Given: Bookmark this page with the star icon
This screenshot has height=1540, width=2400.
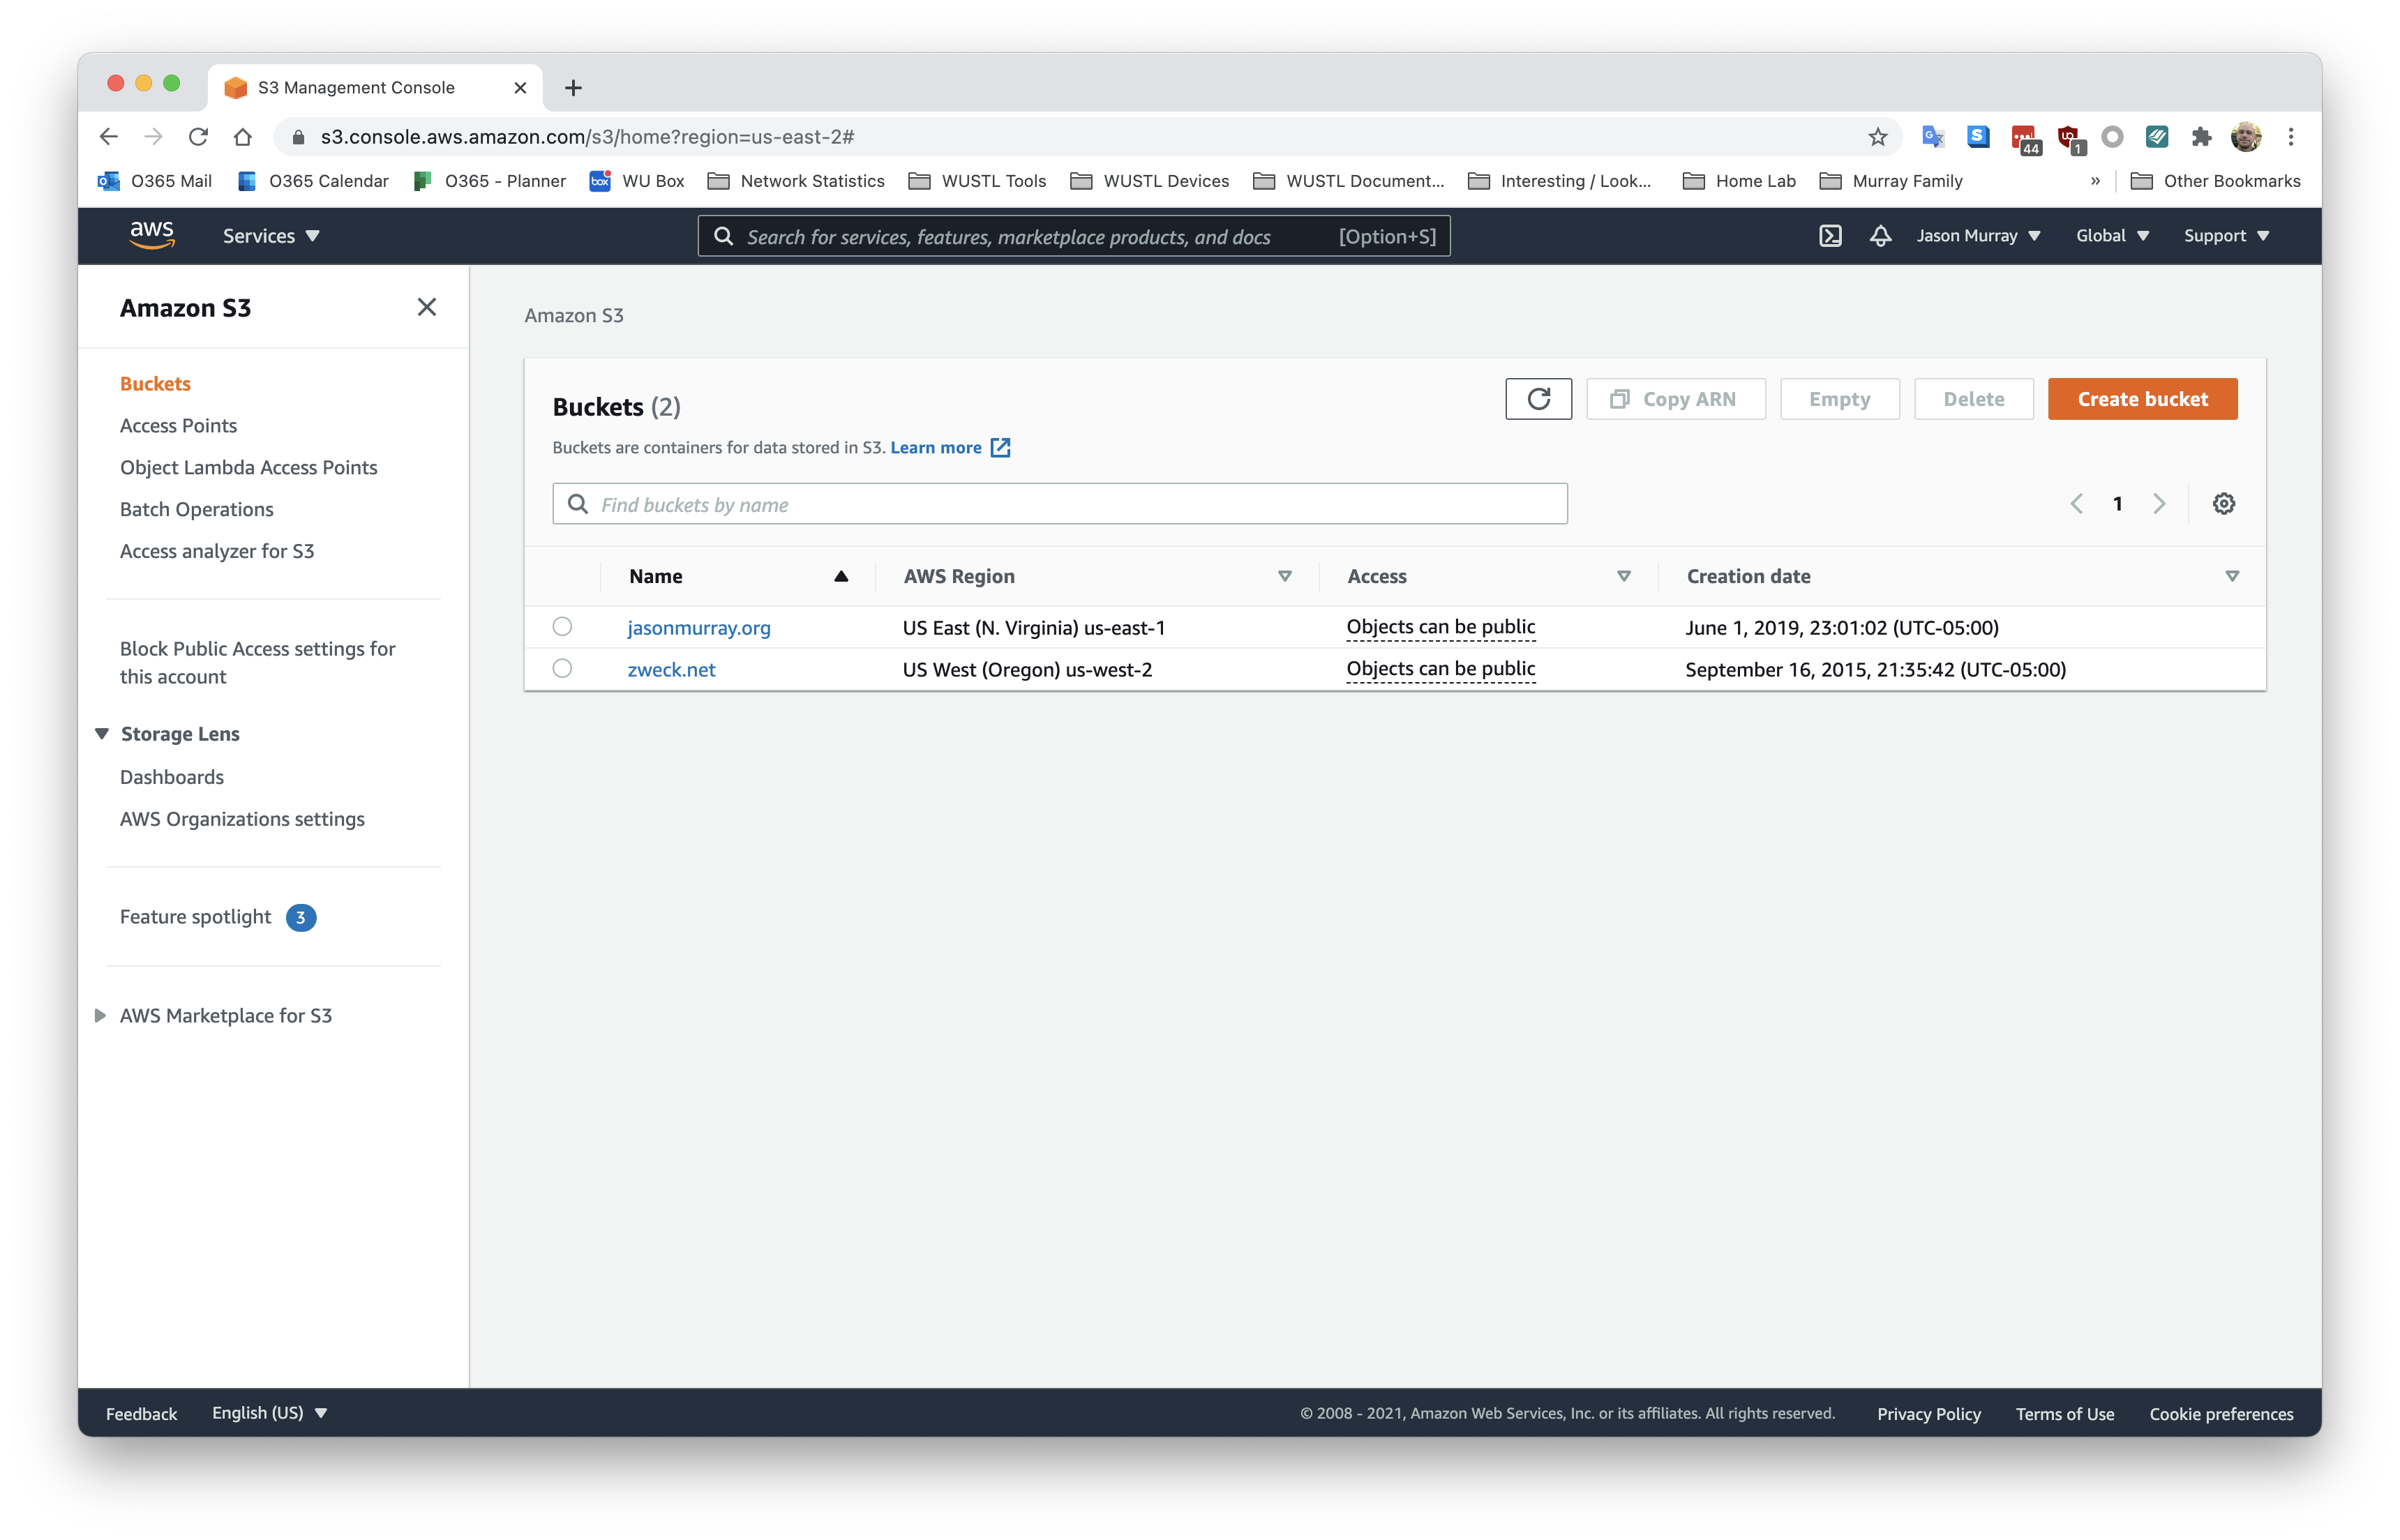Looking at the screenshot, I should point(1878,137).
